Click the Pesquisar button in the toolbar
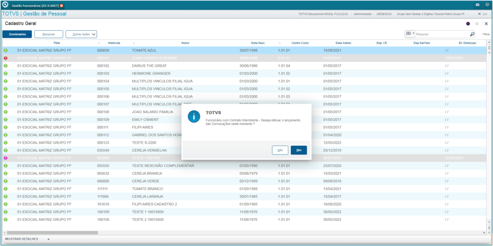The height and width of the screenshot is (246, 493). (x=49, y=34)
